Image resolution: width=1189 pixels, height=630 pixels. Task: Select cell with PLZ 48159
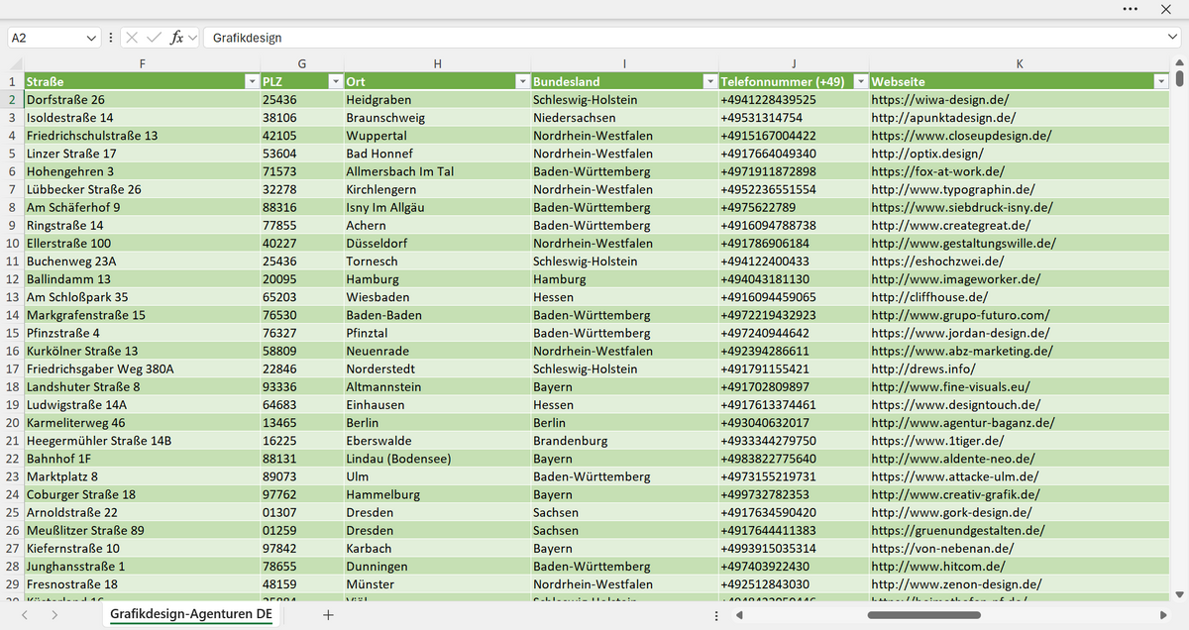[301, 584]
